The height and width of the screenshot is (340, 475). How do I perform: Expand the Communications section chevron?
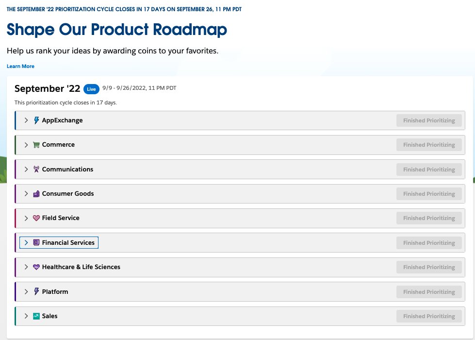point(26,169)
